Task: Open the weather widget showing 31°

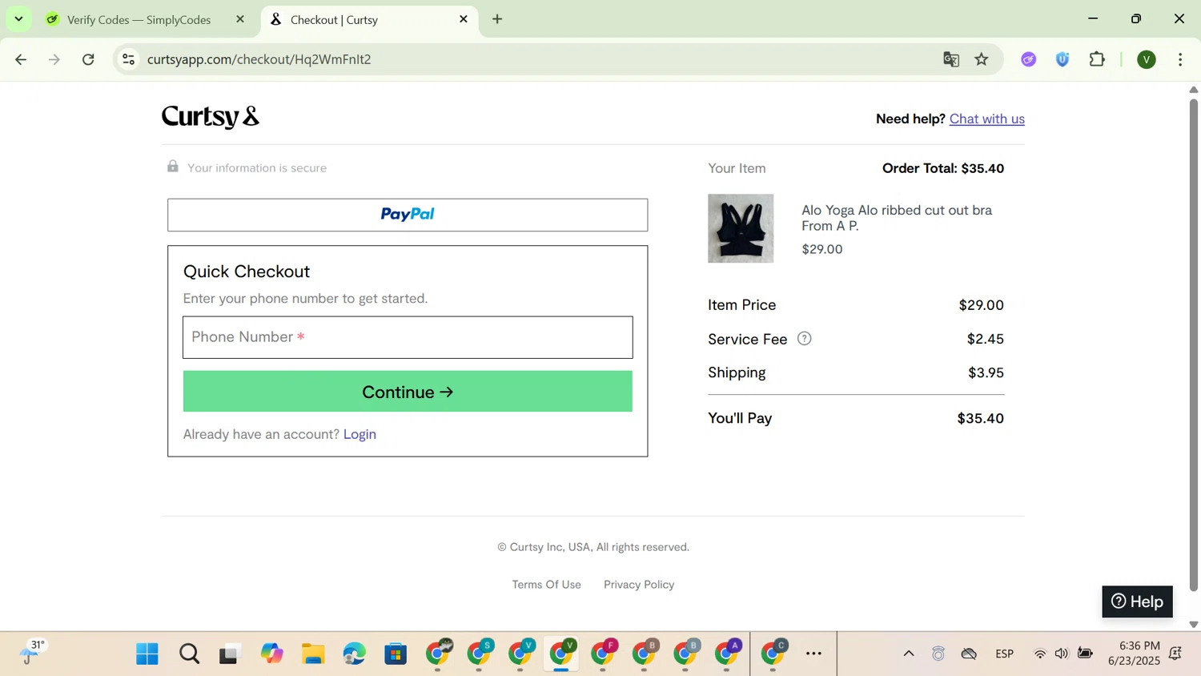Action: [34, 653]
